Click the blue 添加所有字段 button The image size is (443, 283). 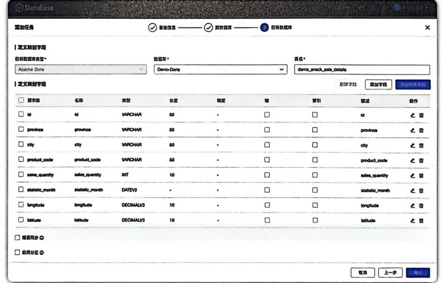point(413,84)
